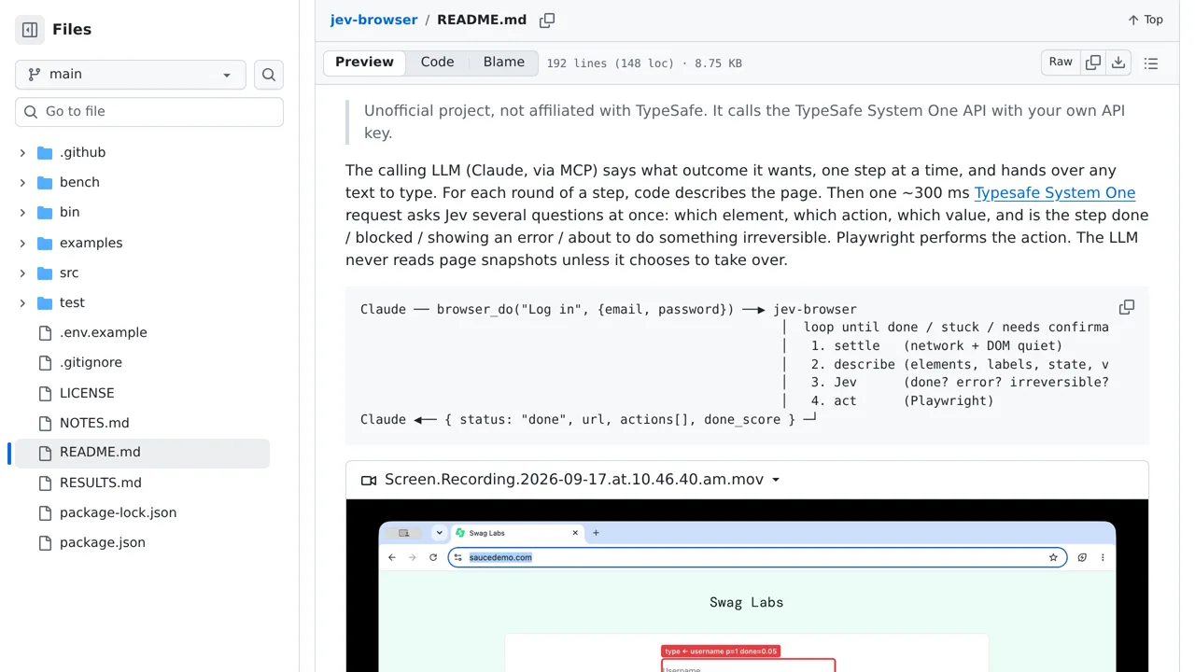The image size is (1195, 672).
Task: Expand the test folder chevron
Action: coord(22,302)
